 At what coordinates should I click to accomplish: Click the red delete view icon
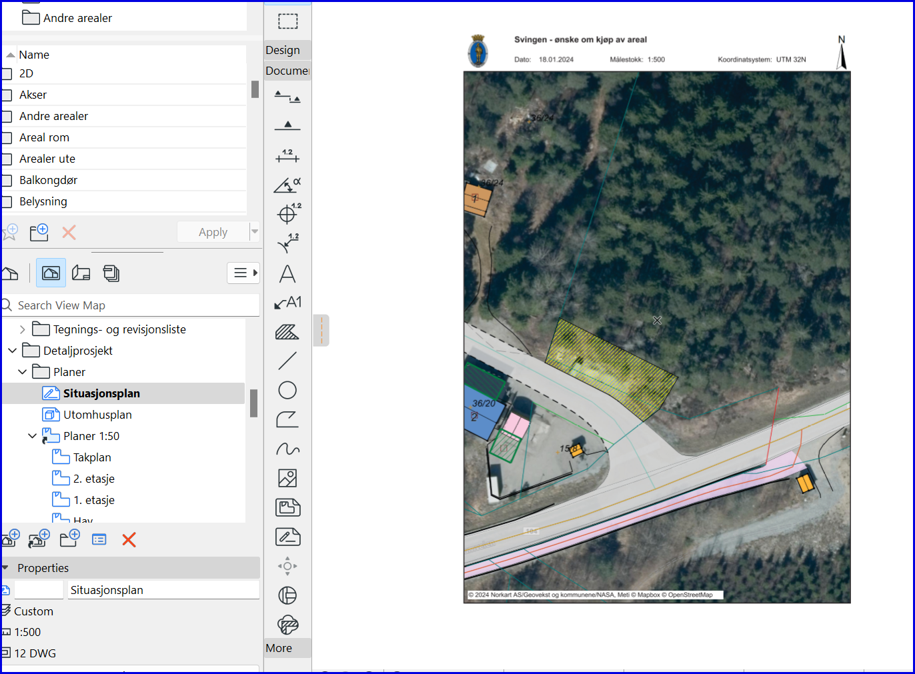[x=129, y=540]
